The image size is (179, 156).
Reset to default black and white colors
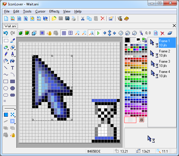[x=139, y=40]
